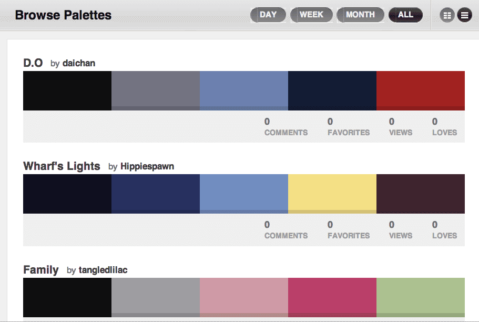Filter palettes by WEEK
This screenshot has height=322, width=479.
311,15
